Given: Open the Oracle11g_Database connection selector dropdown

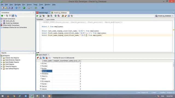Looking at the screenshot, I should (164, 16).
